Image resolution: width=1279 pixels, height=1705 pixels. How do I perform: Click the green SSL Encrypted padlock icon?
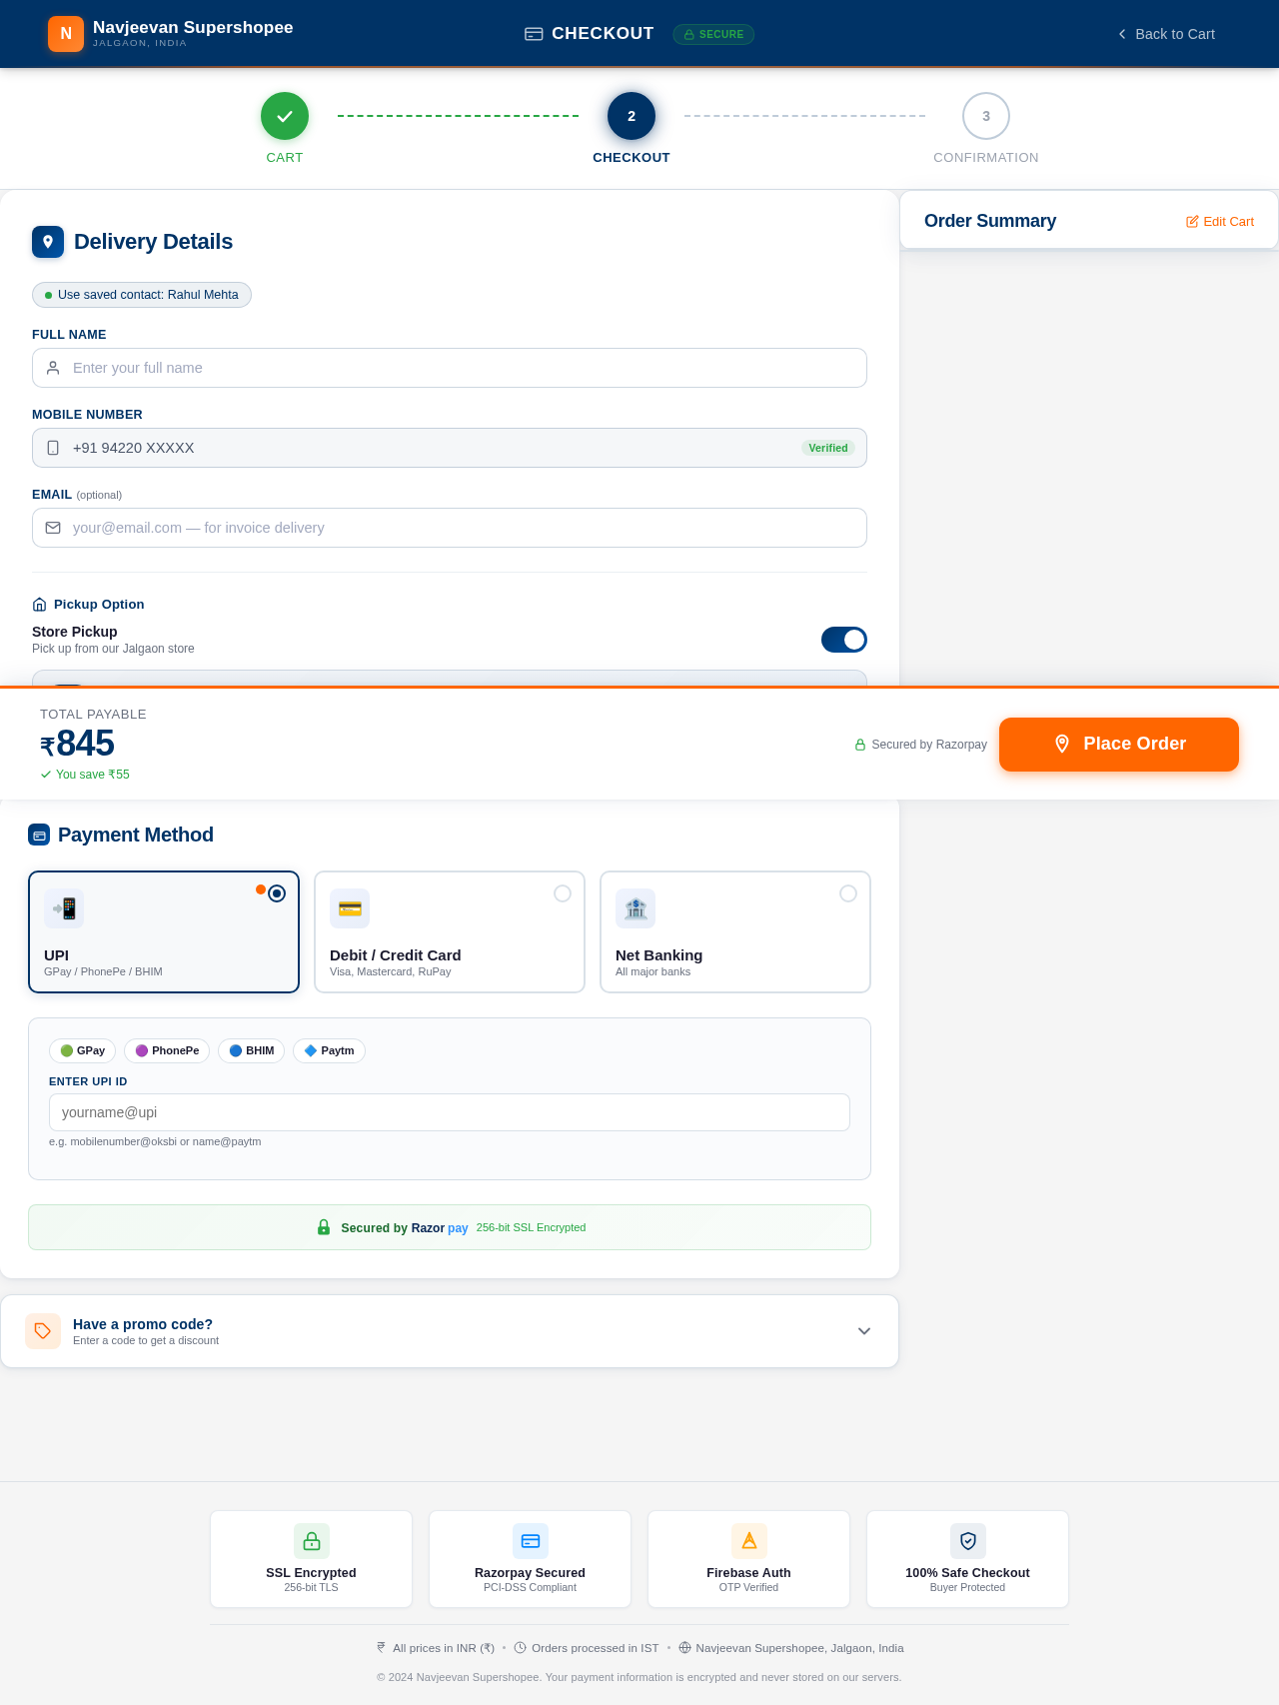pyautogui.click(x=311, y=1541)
